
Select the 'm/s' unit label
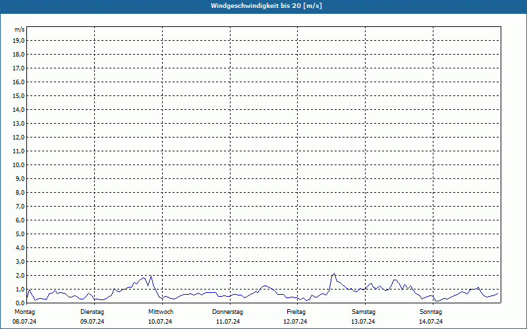point(19,30)
